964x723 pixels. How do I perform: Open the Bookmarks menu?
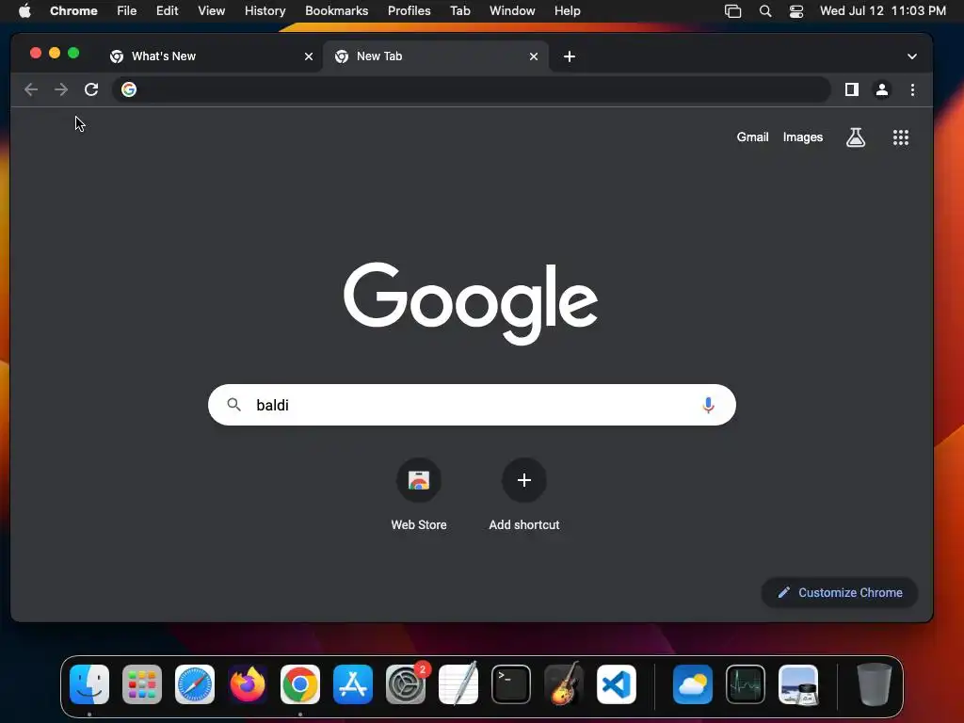pyautogui.click(x=337, y=11)
